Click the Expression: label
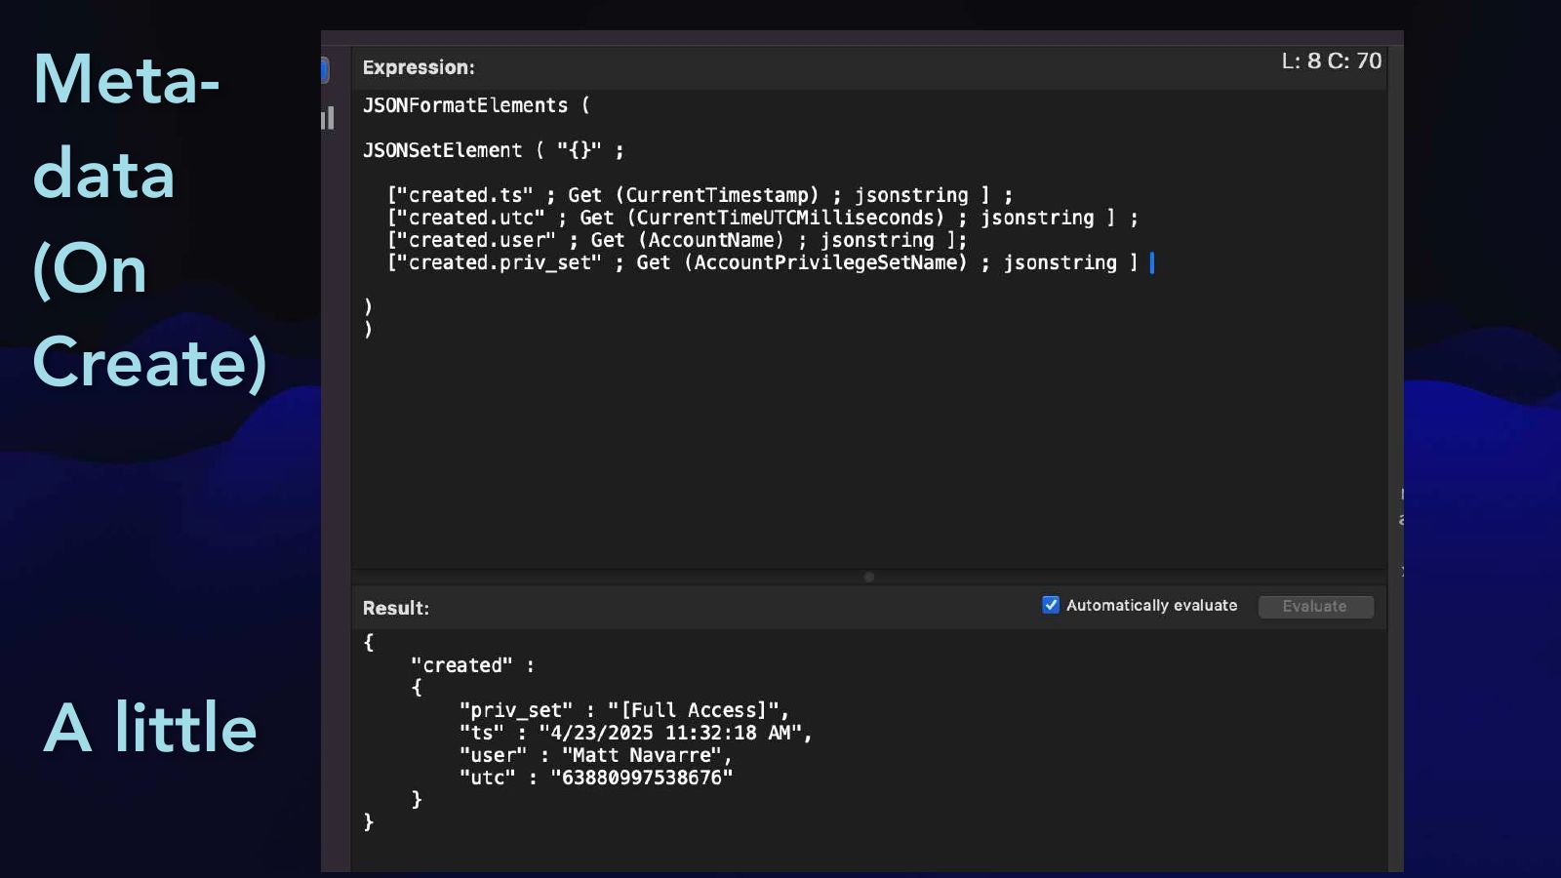 [419, 67]
